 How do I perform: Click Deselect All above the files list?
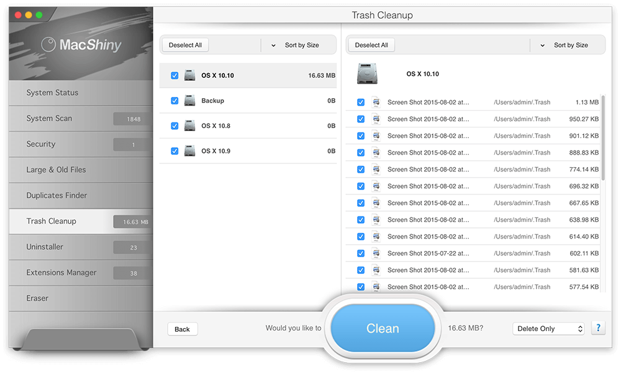coord(371,45)
